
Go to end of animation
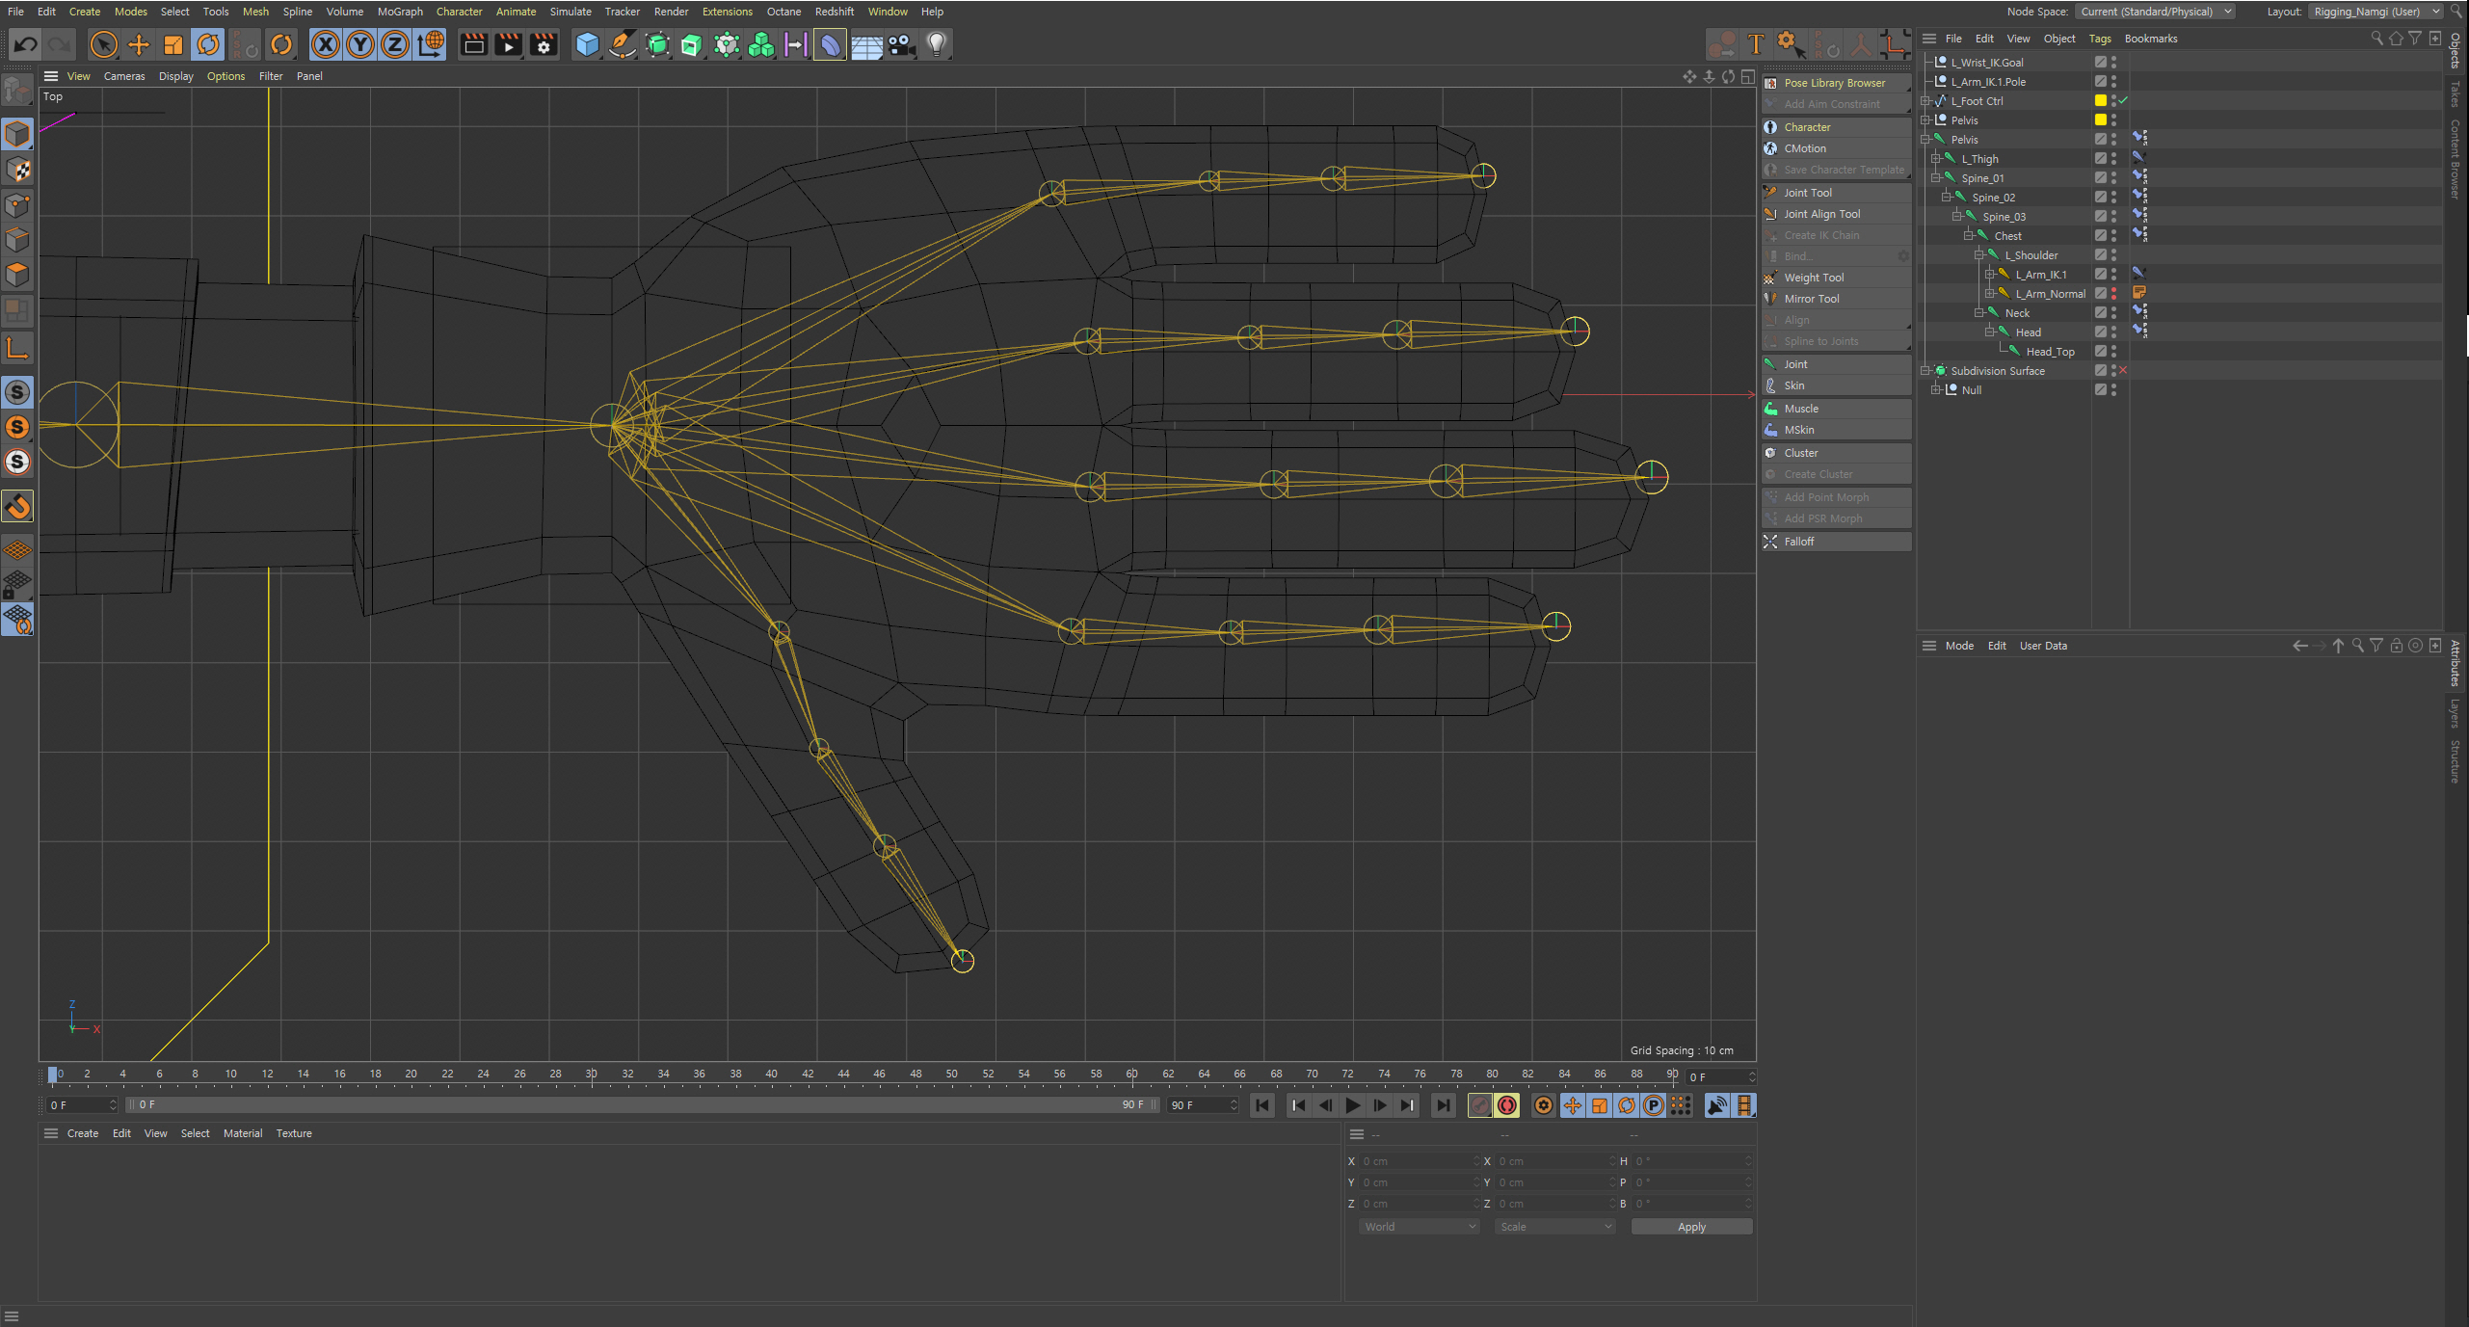[1443, 1105]
